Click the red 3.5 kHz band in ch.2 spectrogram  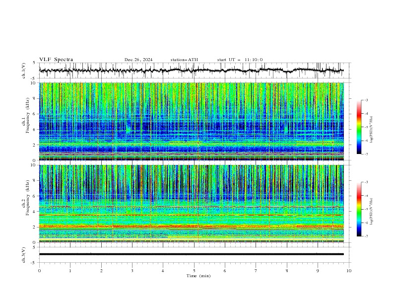[x=191, y=215]
